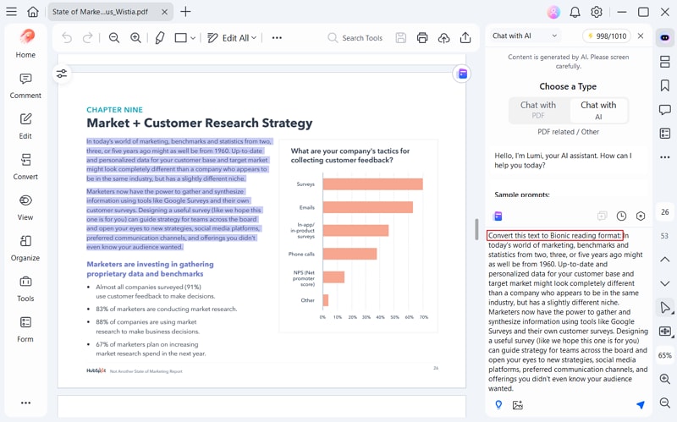The height and width of the screenshot is (422, 677).
Task: Go to the home screen icon
Action: coord(33,12)
